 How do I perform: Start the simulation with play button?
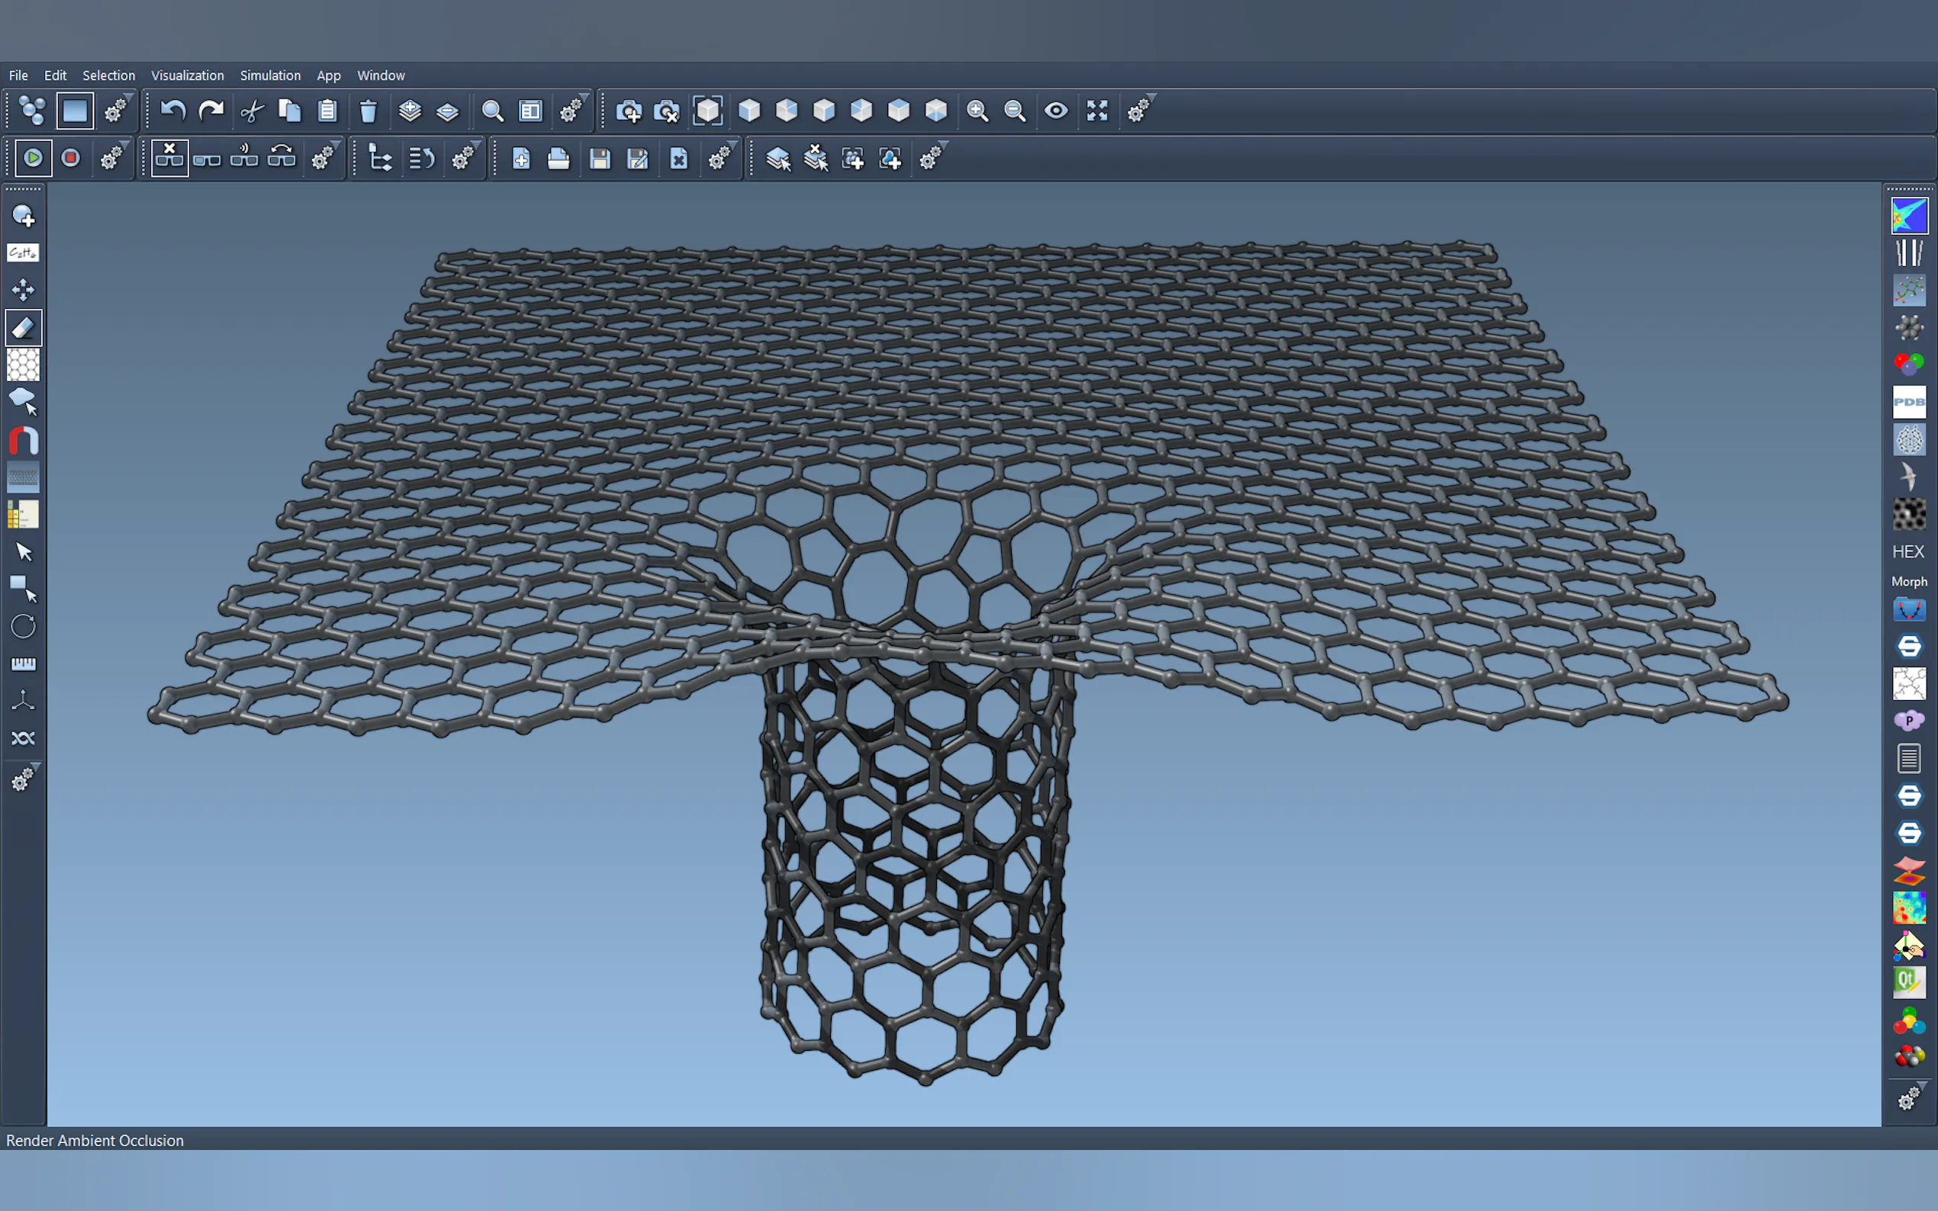(33, 158)
